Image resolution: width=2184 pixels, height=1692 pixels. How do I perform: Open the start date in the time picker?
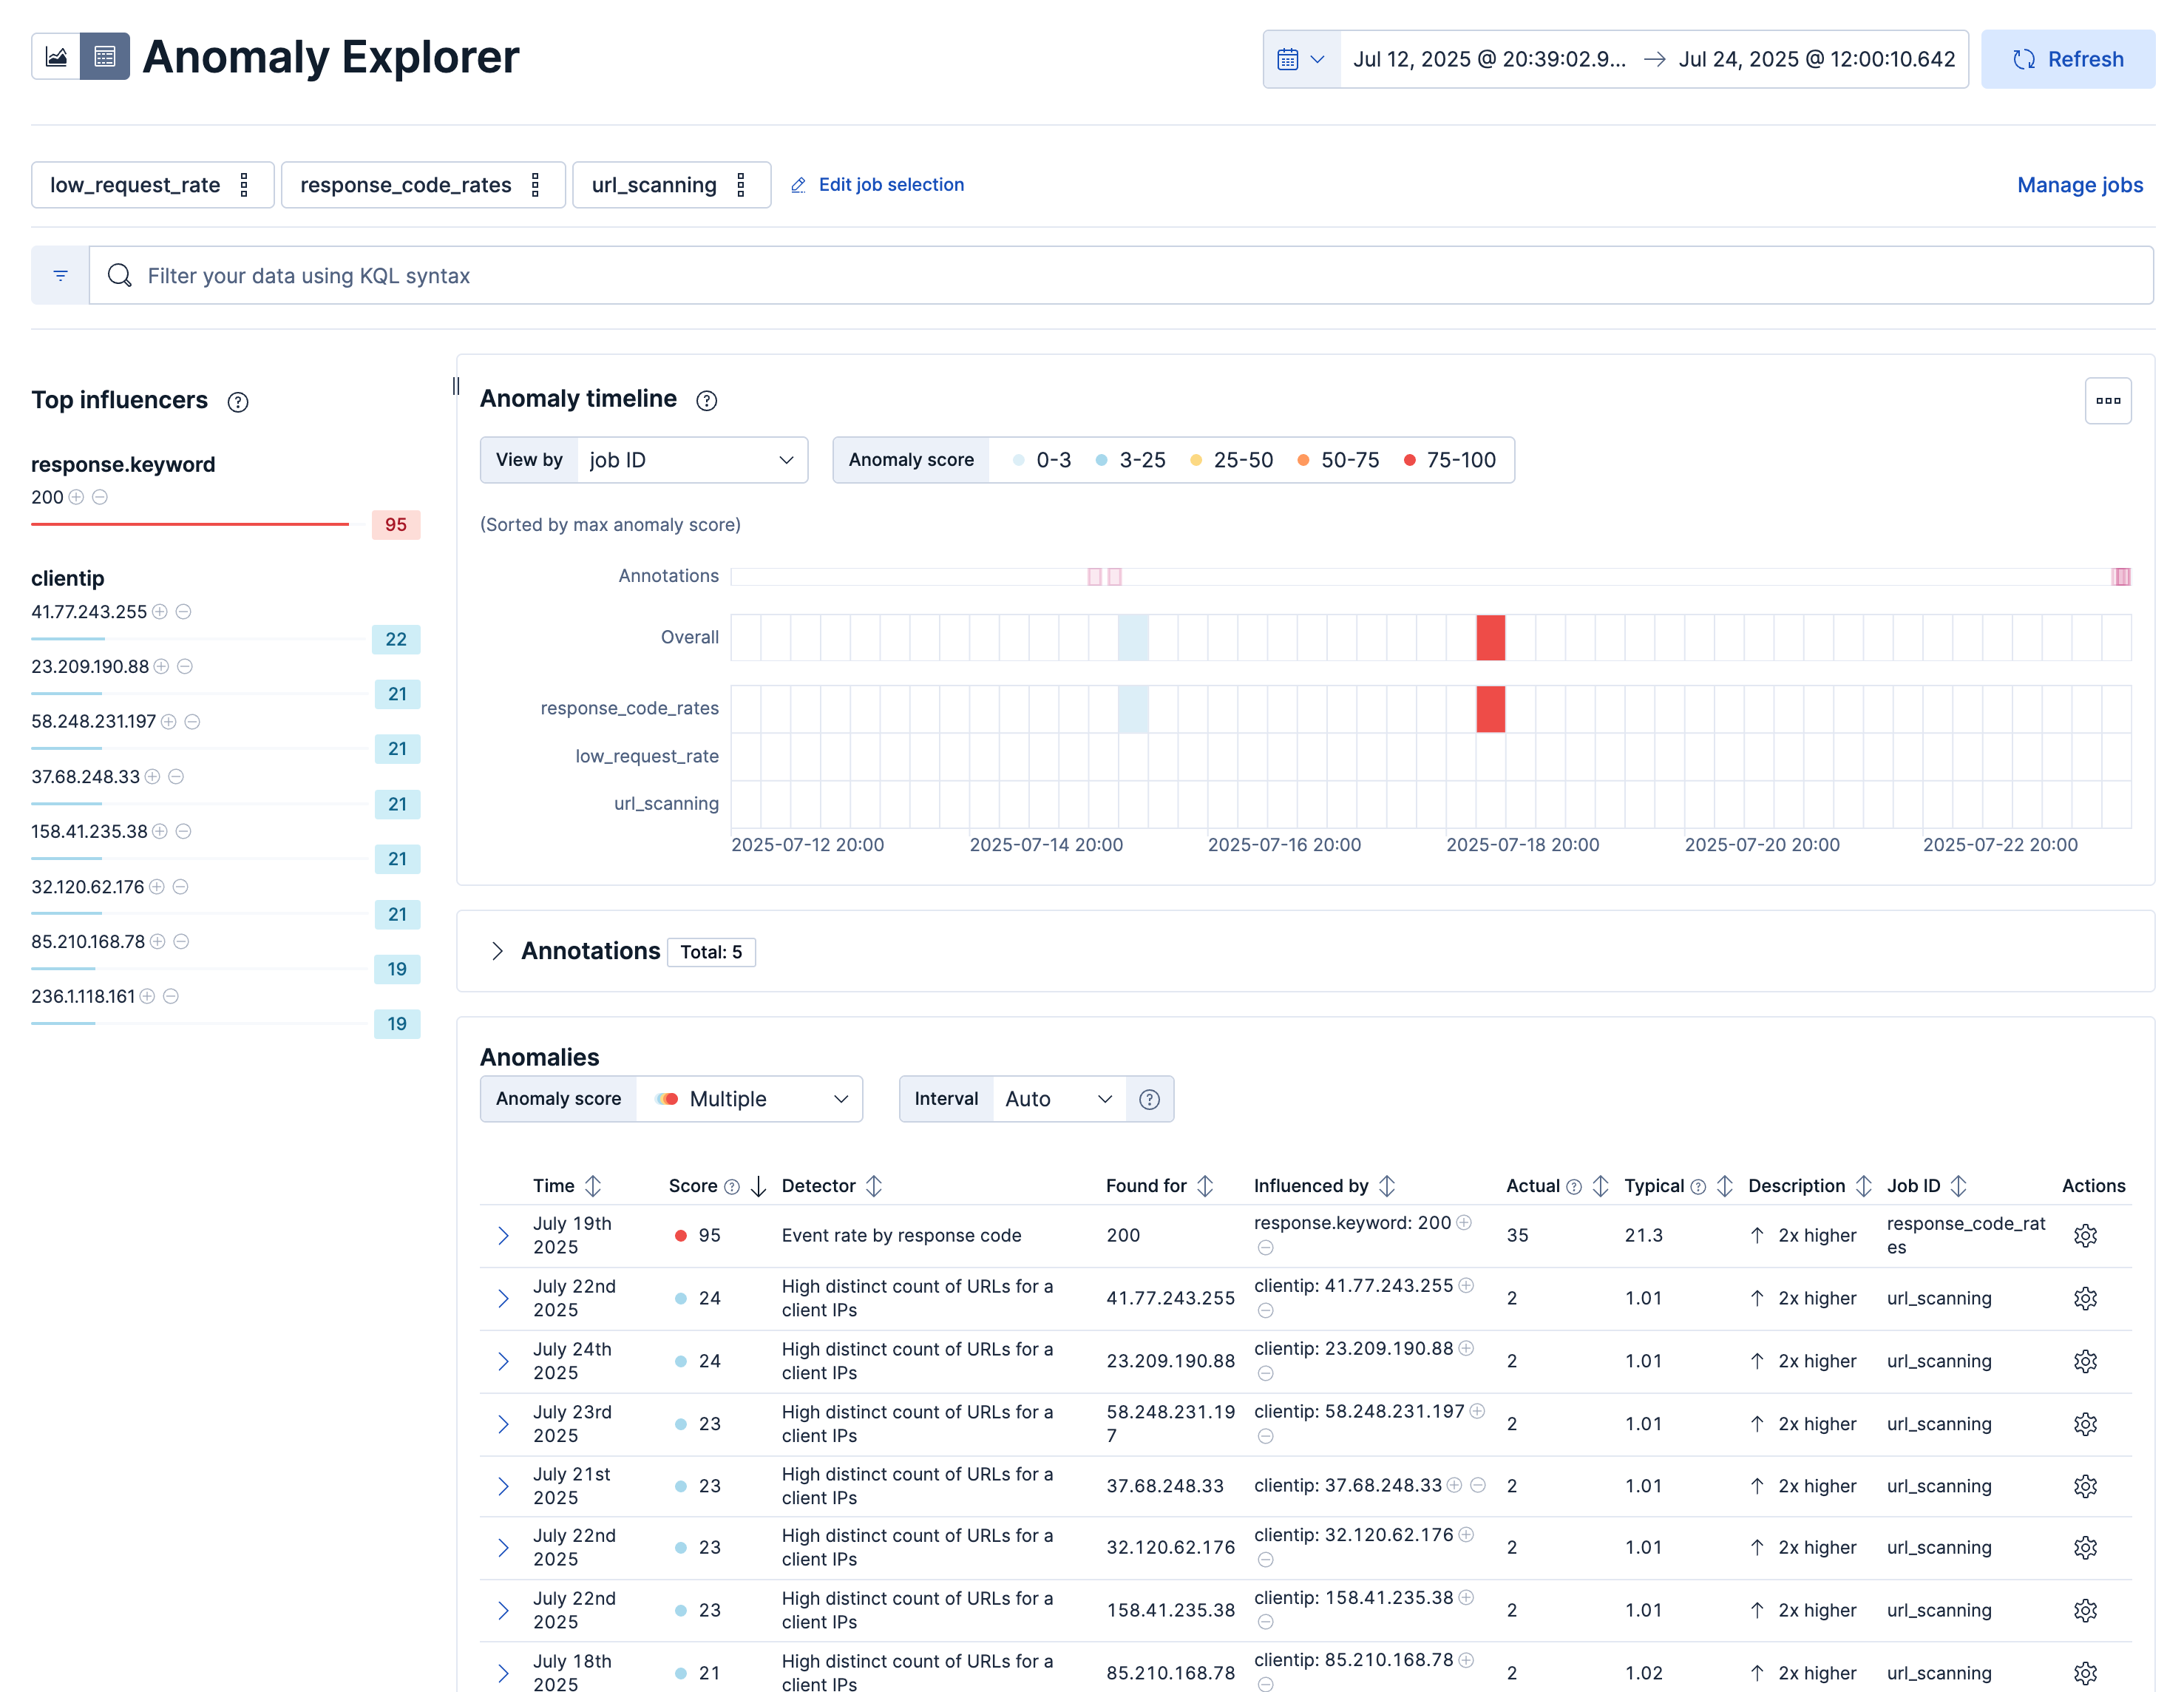pyautogui.click(x=1488, y=59)
